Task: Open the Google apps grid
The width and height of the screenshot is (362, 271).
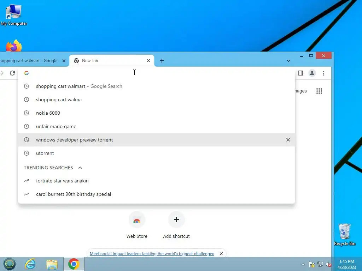Action: (319, 91)
